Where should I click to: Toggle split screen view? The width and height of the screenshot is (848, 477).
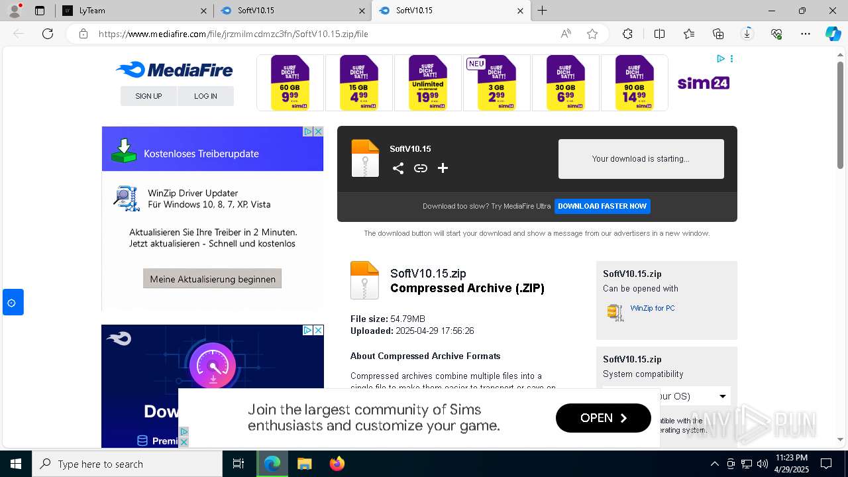659,34
